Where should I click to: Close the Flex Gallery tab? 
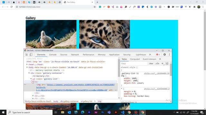pyautogui.click(x=92, y=2)
